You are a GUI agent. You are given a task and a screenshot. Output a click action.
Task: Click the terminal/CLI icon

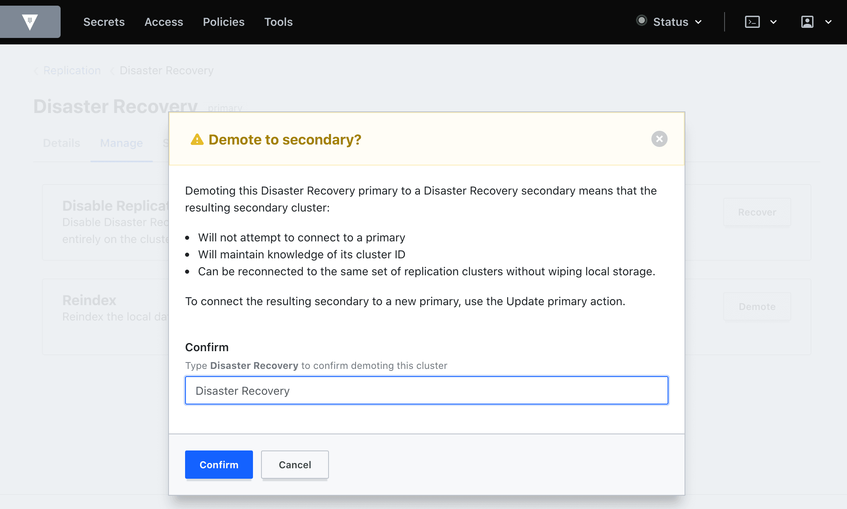752,22
